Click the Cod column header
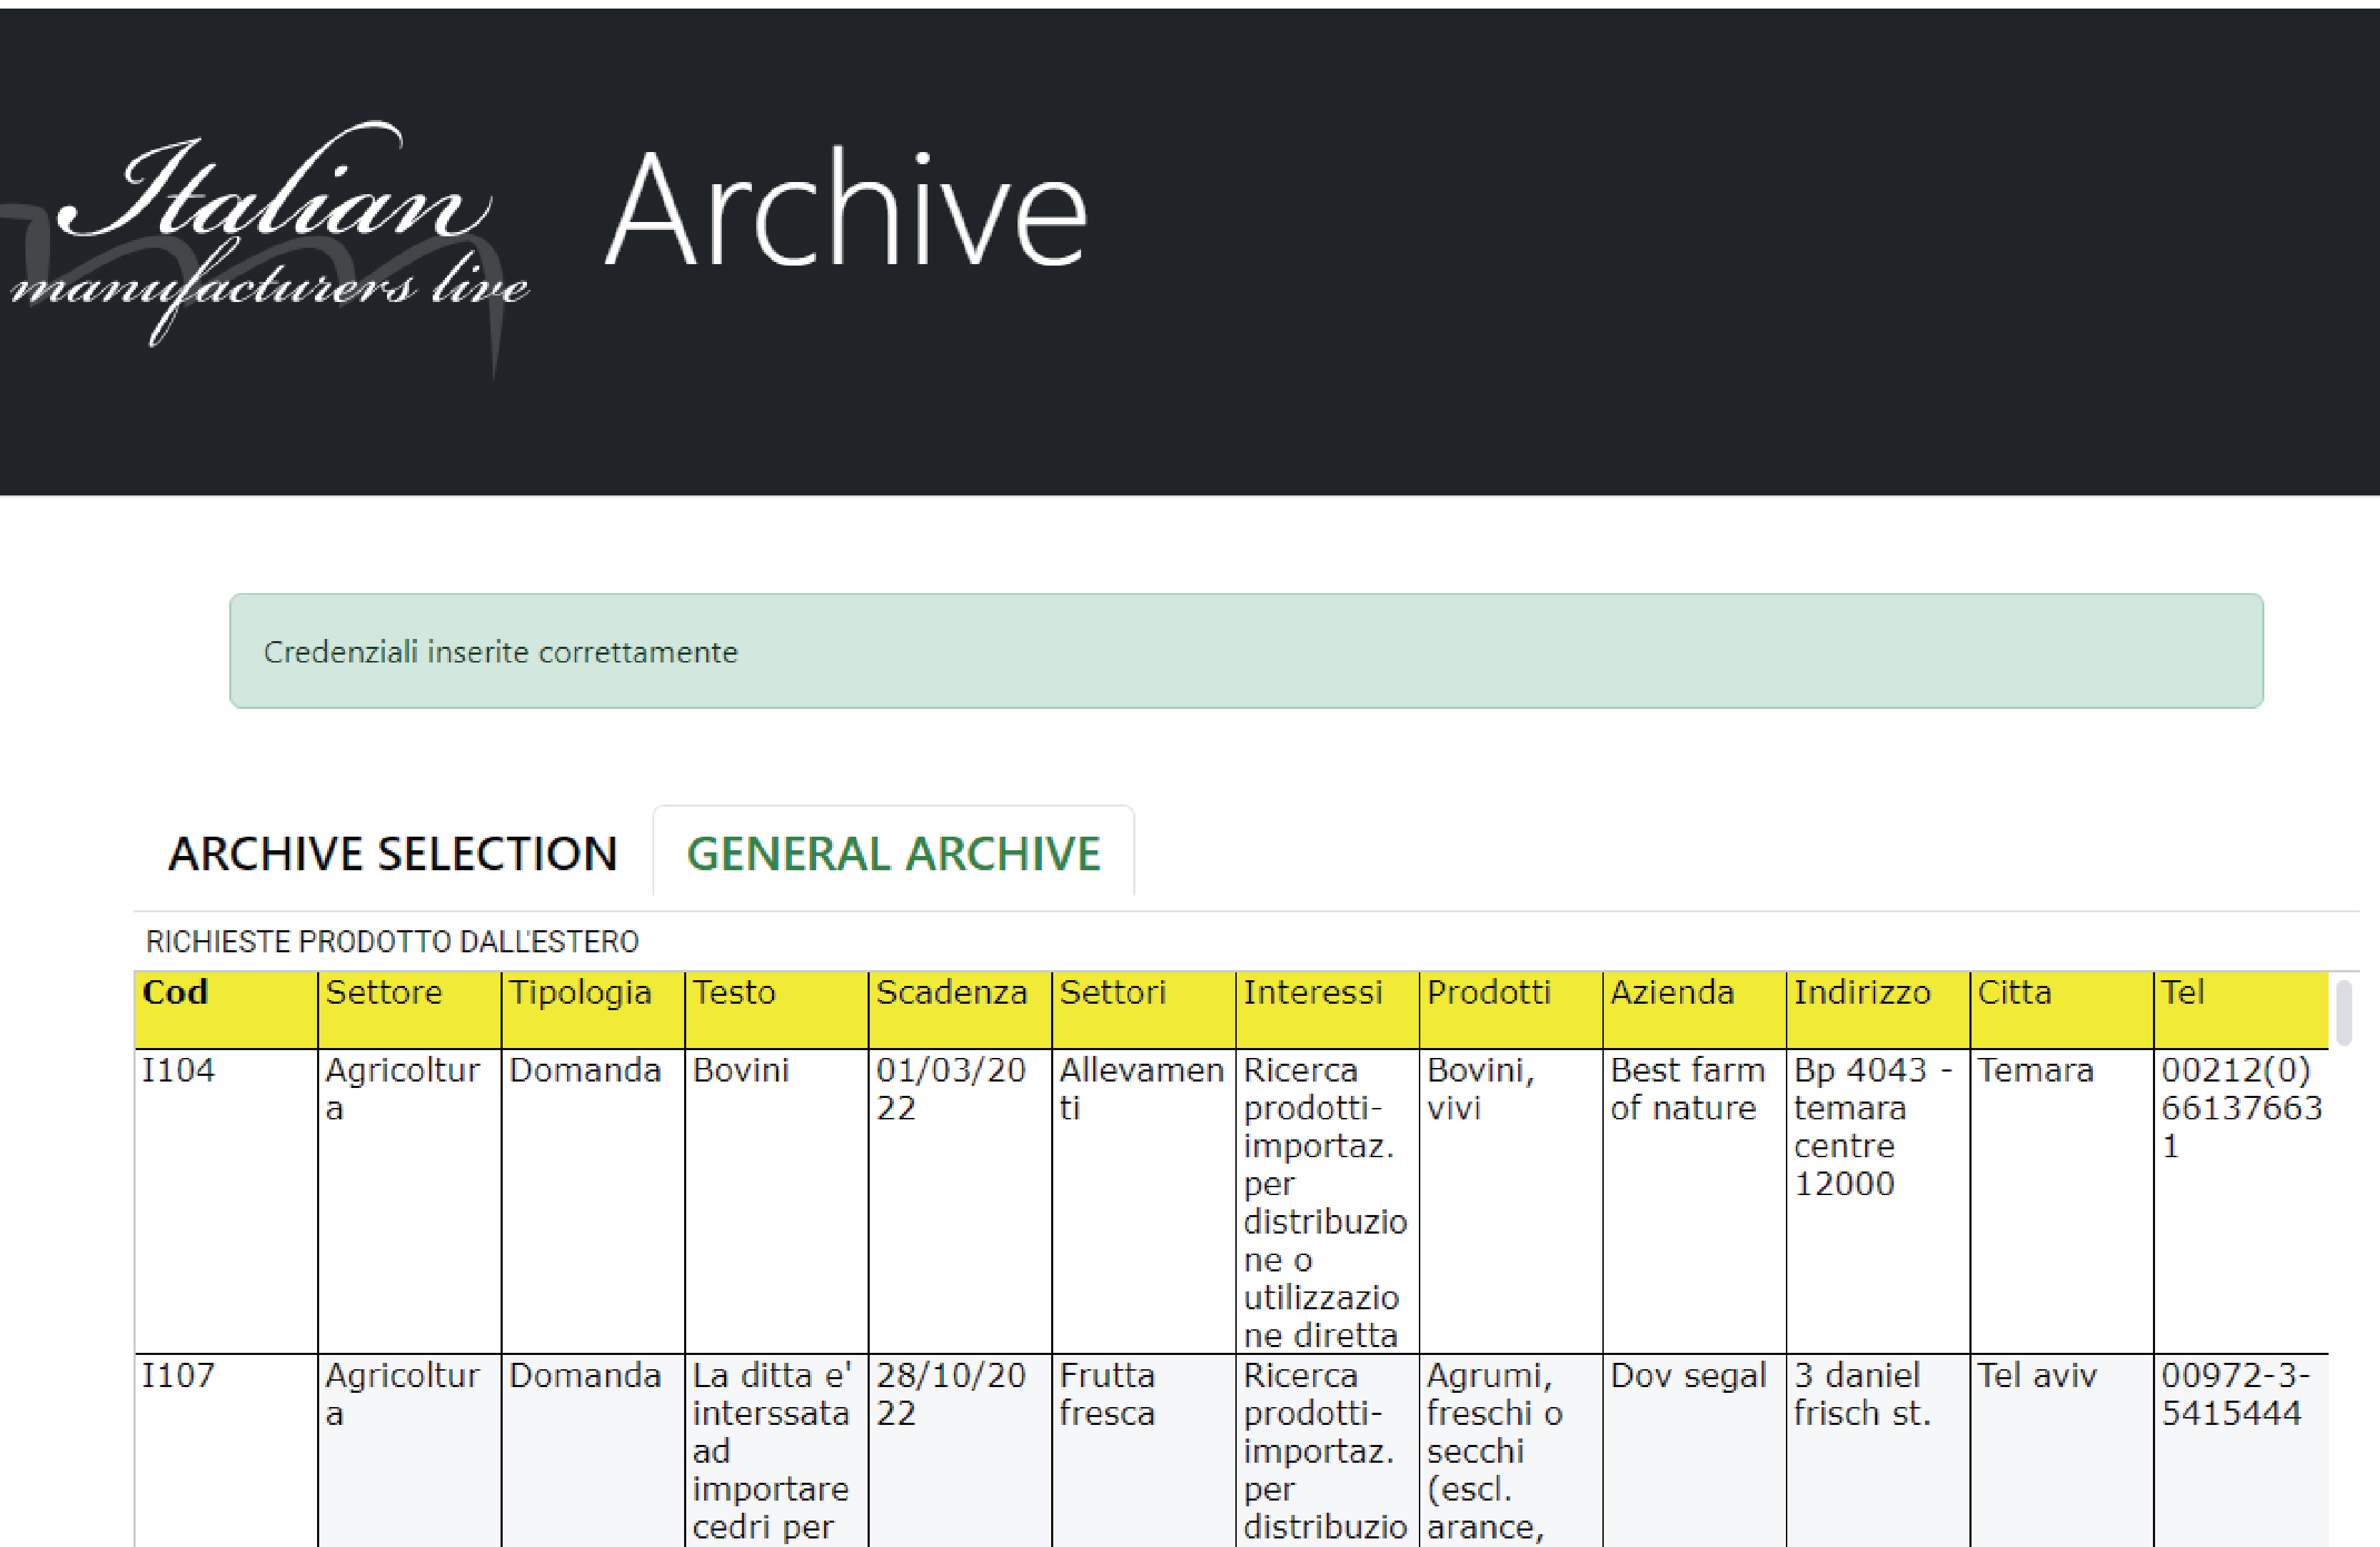The width and height of the screenshot is (2380, 1547). coord(226,1010)
